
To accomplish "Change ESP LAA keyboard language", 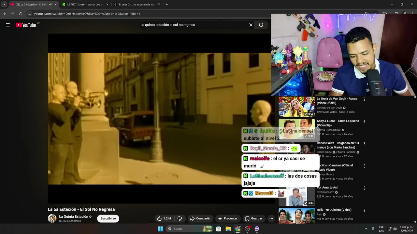I will 381,229.
